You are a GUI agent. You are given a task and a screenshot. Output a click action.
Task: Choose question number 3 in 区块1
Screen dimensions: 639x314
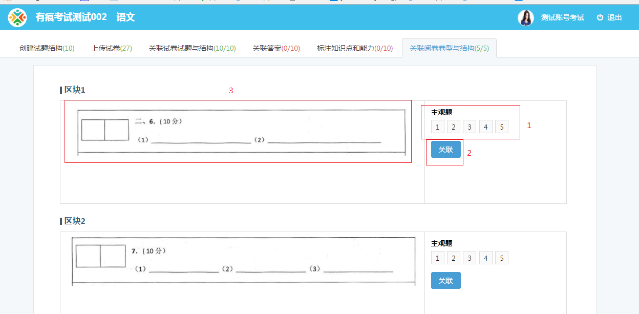point(470,127)
